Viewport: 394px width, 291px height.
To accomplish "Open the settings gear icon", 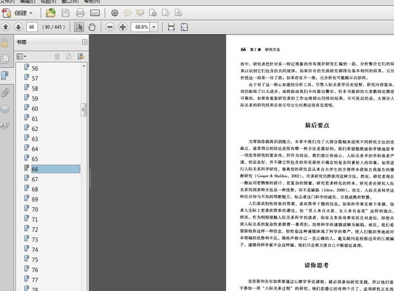I will (115, 12).
